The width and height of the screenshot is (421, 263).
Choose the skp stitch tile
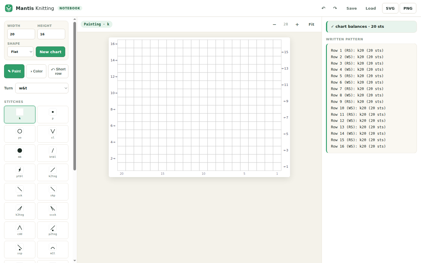(x=53, y=192)
